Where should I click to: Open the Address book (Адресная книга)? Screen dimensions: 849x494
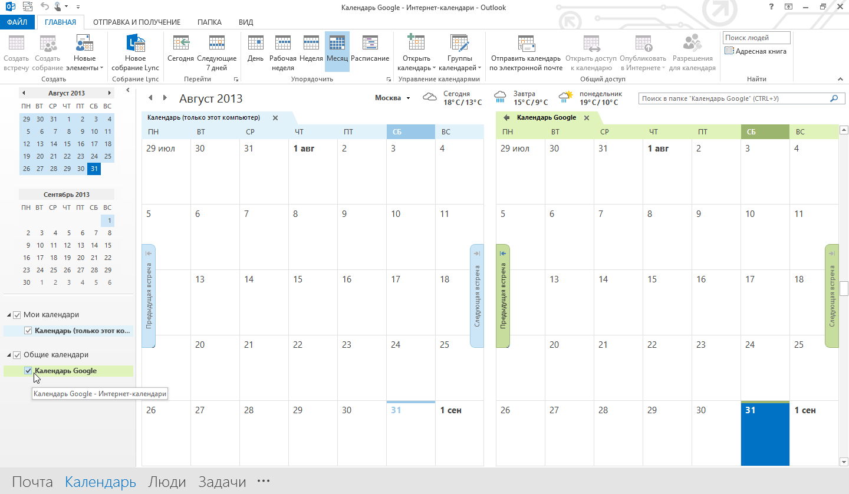point(755,51)
